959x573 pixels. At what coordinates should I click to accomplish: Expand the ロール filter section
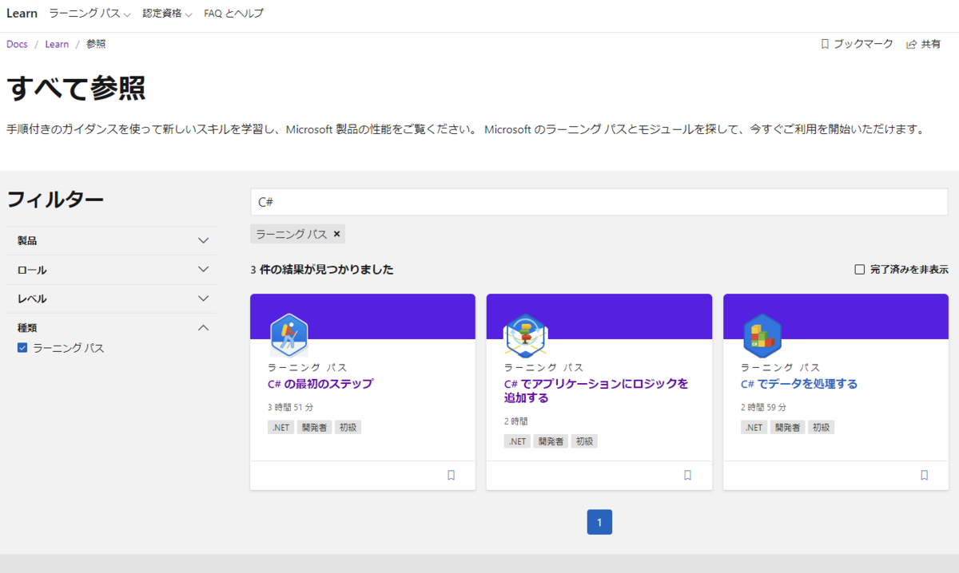(112, 270)
